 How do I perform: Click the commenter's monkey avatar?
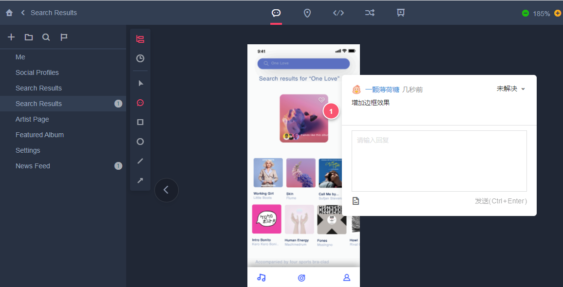click(x=356, y=90)
